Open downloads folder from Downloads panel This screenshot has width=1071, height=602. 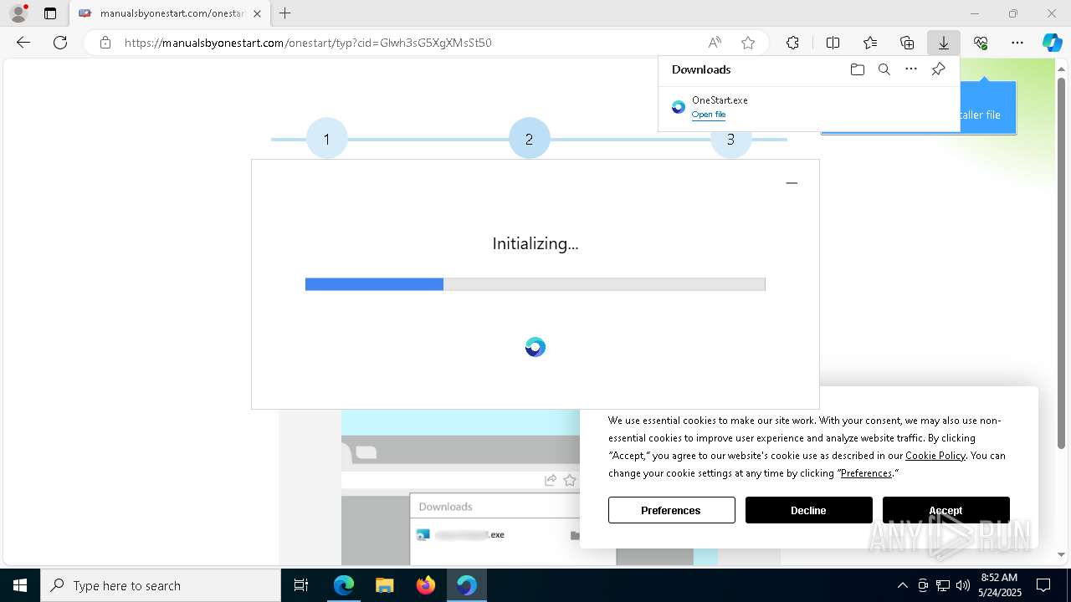click(x=857, y=69)
